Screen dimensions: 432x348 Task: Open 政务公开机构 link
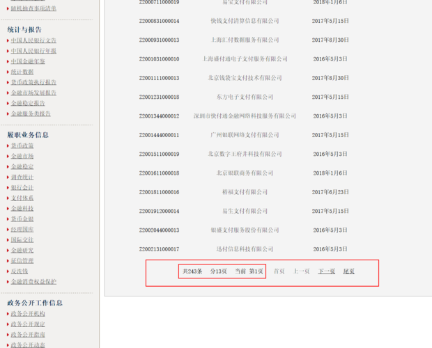[28, 314]
